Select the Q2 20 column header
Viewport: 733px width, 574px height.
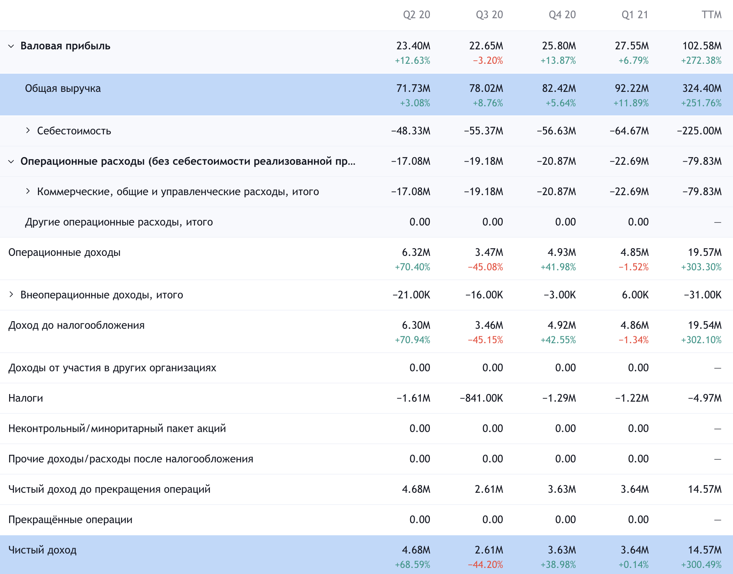tap(416, 15)
